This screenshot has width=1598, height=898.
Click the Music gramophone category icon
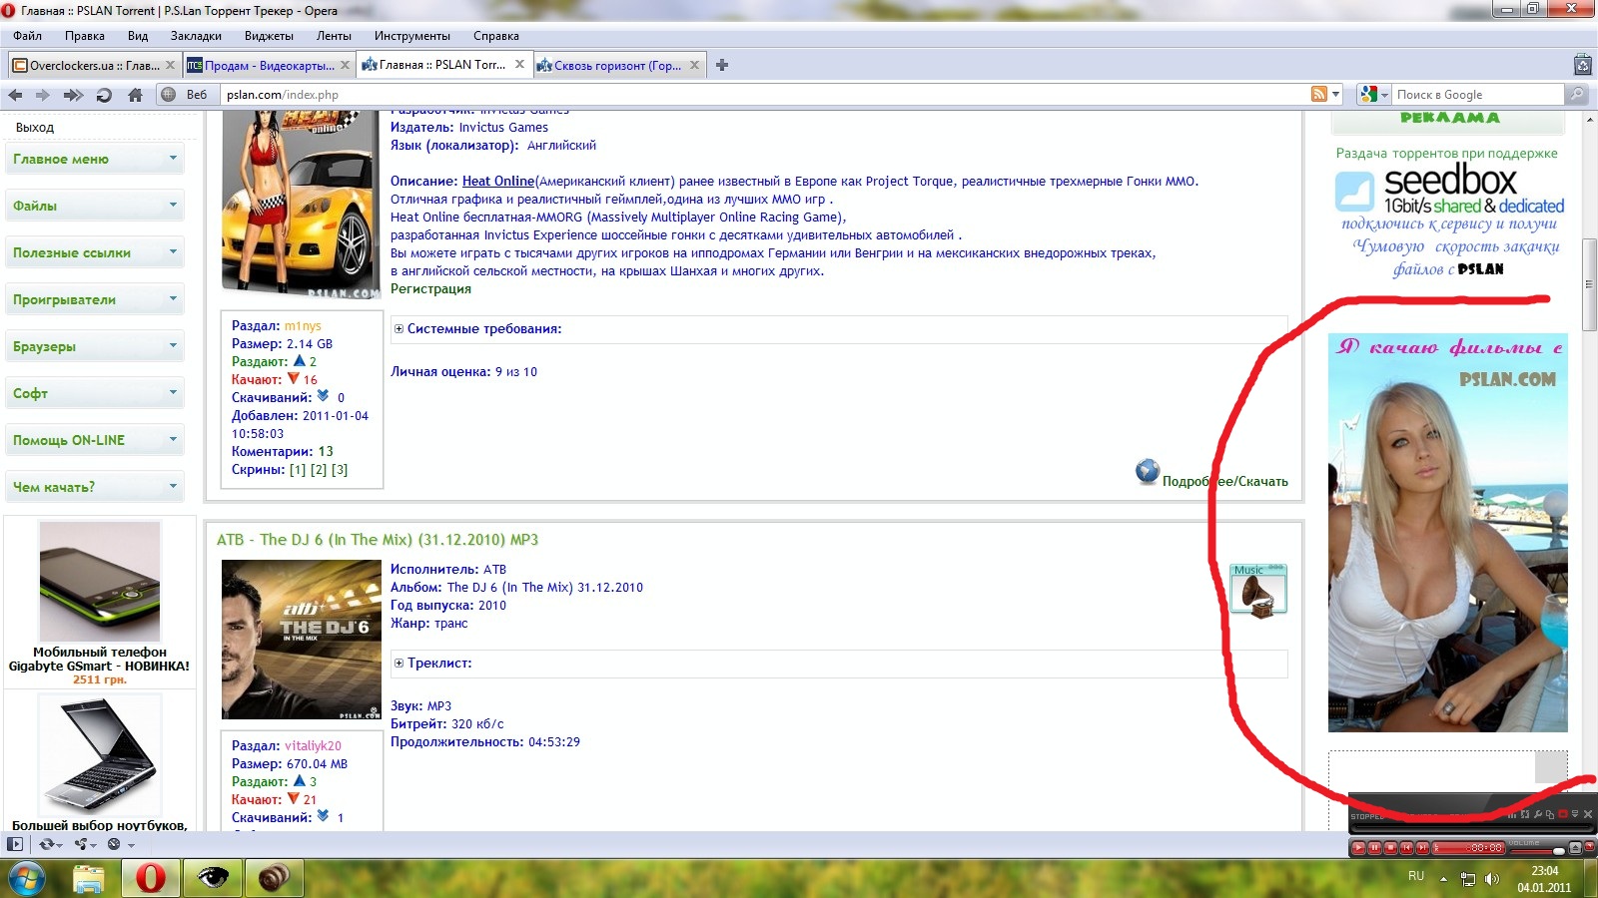tap(1257, 591)
